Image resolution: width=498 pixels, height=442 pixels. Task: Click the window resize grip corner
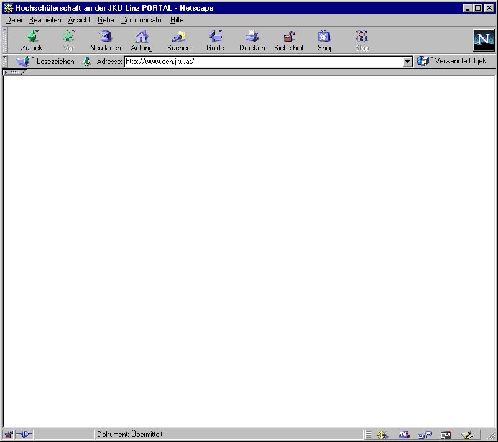[491, 436]
